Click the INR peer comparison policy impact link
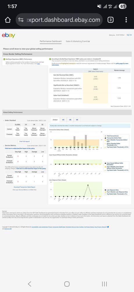Image resolution: width=134 pixels, height=292 pixels. pyautogui.click(x=31, y=169)
